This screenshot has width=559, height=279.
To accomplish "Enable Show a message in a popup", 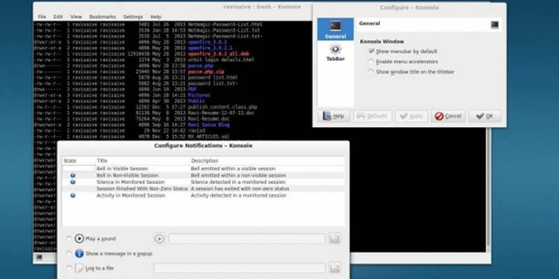I will click(x=69, y=253).
